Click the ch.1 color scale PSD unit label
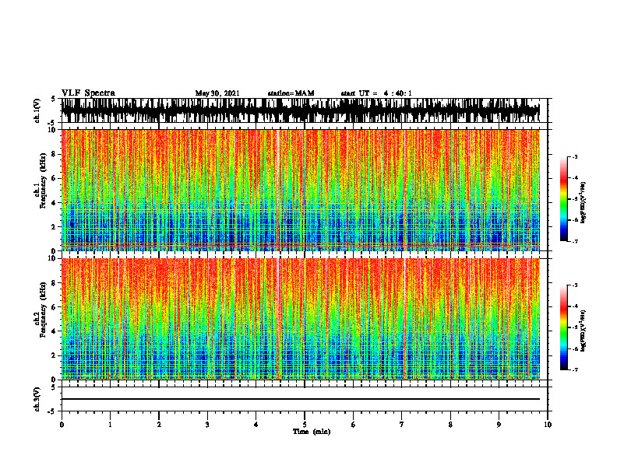 coord(584,202)
